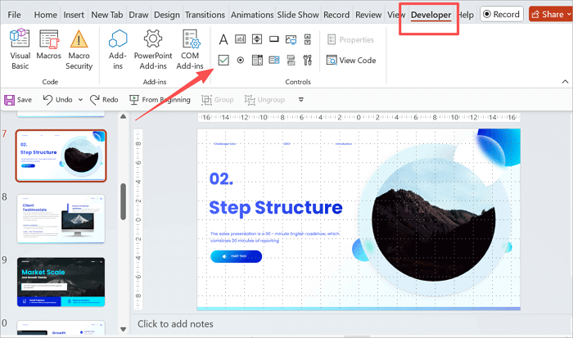
Task: Insert a Label control
Action: tap(223, 39)
